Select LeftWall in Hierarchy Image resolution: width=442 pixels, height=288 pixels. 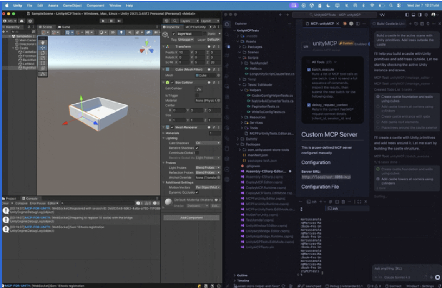click(27, 64)
